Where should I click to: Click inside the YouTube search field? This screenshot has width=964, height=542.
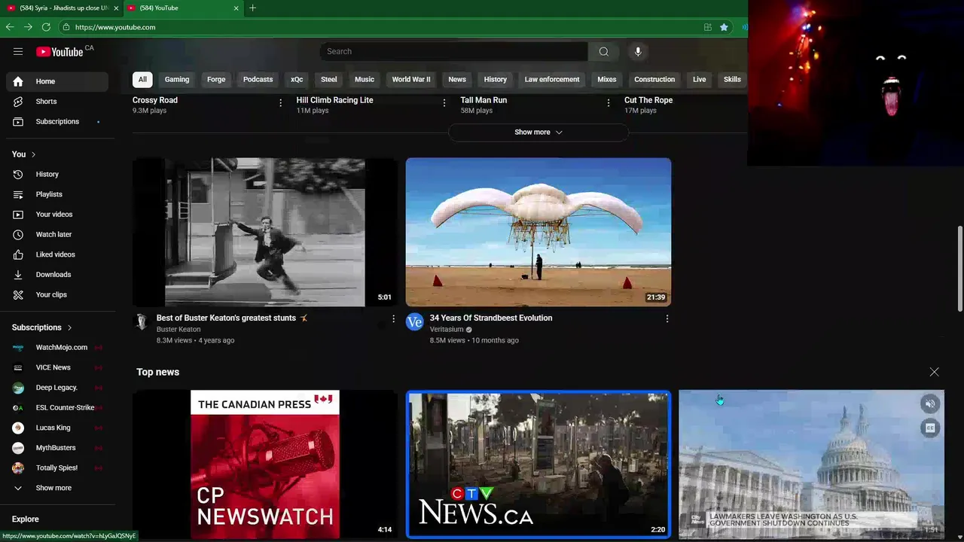pos(453,51)
